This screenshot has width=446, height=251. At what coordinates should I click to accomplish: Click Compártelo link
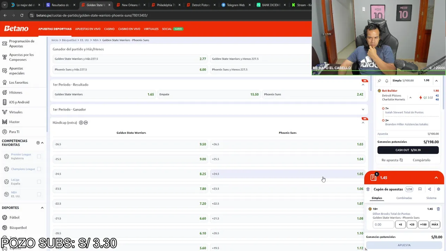point(421,160)
